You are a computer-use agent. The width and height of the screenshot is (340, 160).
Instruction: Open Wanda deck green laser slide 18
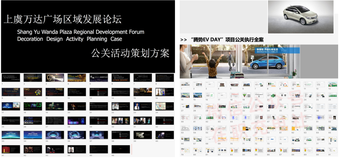[33, 106]
